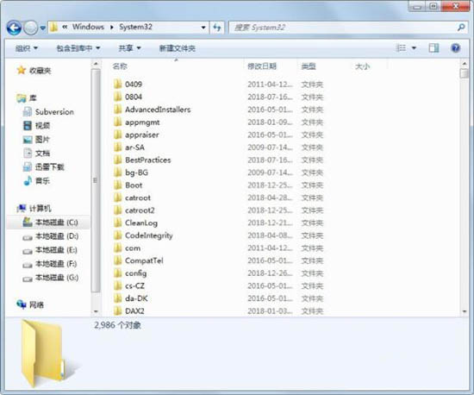The width and height of the screenshot is (474, 395).
Task: Select 计算机 node in sidebar
Action: point(34,208)
